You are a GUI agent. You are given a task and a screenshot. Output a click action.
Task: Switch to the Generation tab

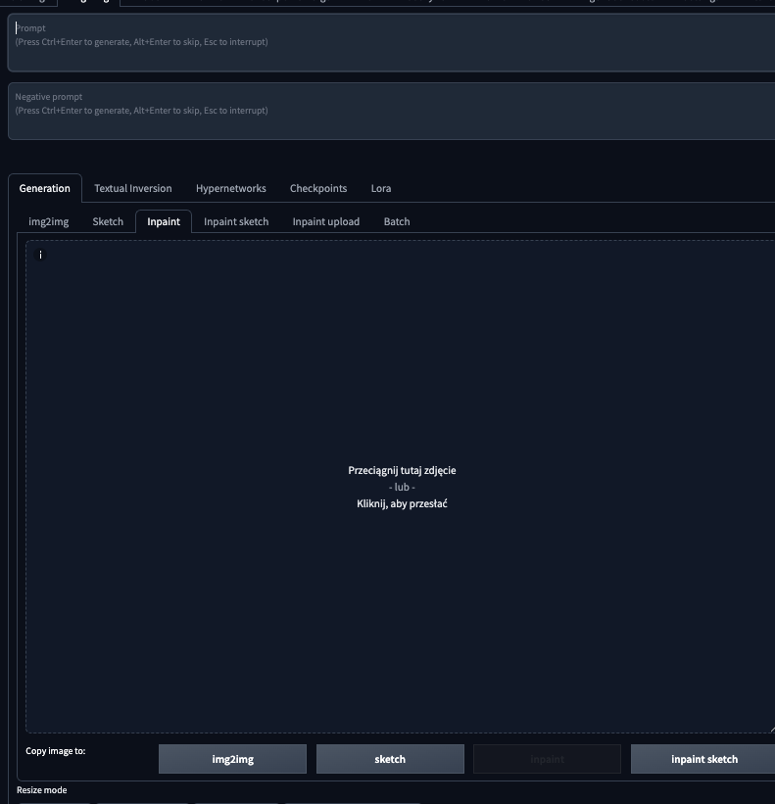click(x=45, y=188)
